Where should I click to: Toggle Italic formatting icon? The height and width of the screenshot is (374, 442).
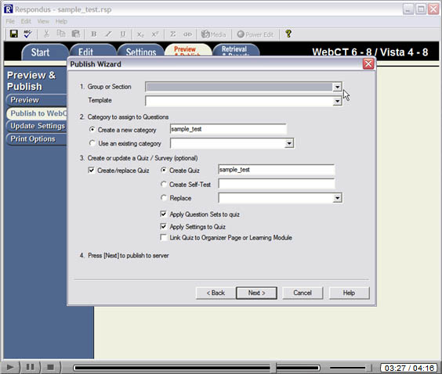[108, 34]
